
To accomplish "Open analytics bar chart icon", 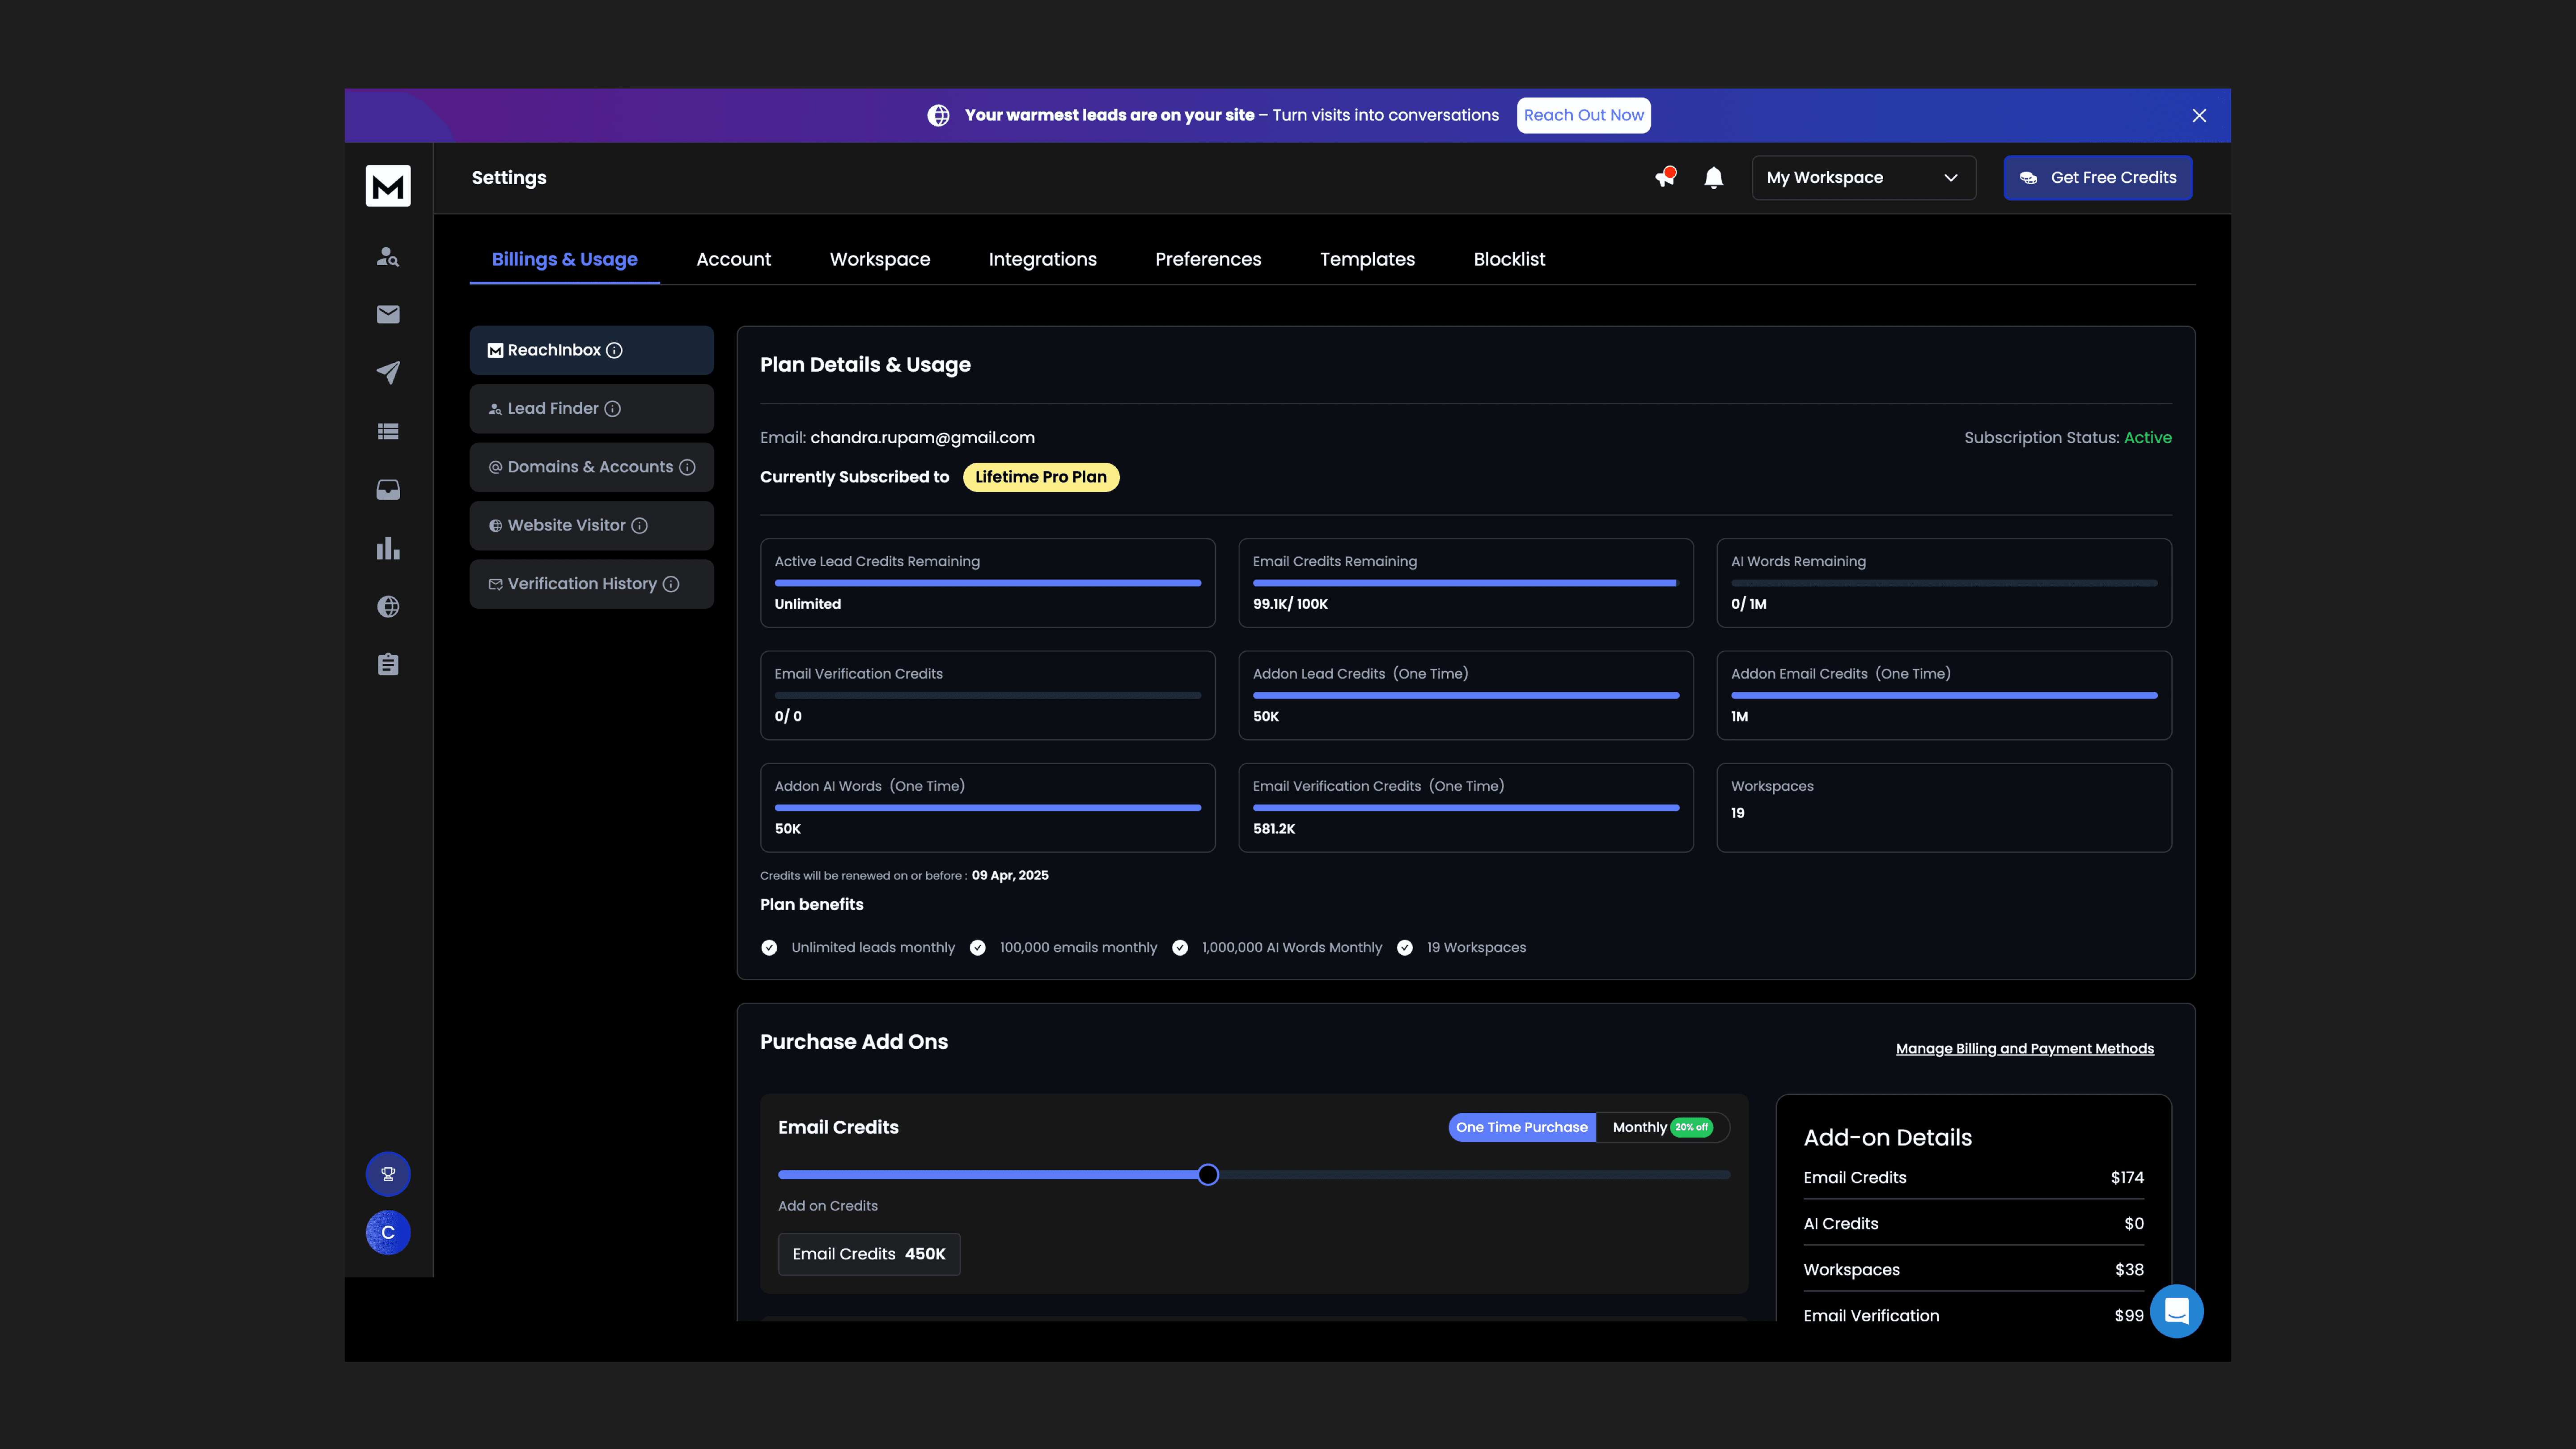I will coord(388,548).
